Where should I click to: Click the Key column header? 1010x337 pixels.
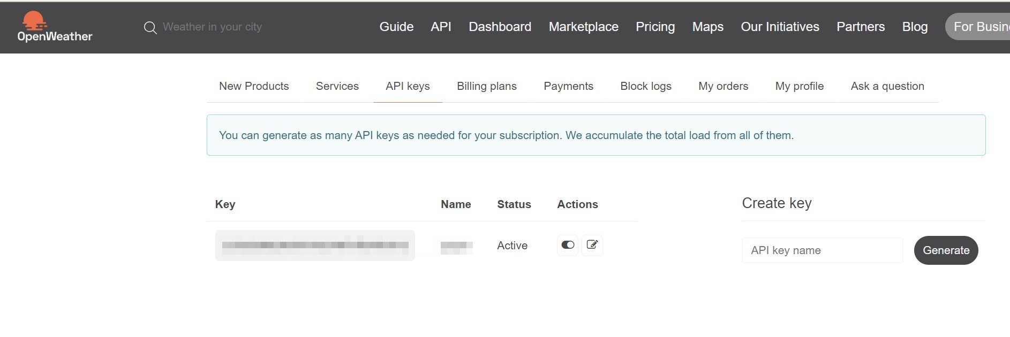[225, 204]
